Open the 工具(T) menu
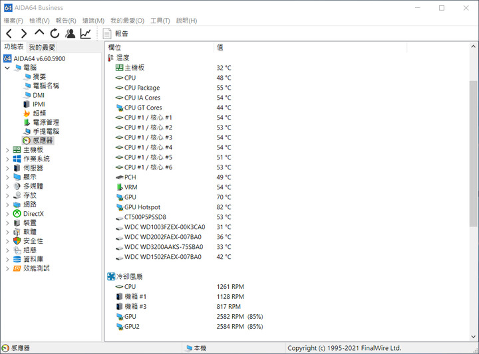479x354 pixels. [160, 21]
